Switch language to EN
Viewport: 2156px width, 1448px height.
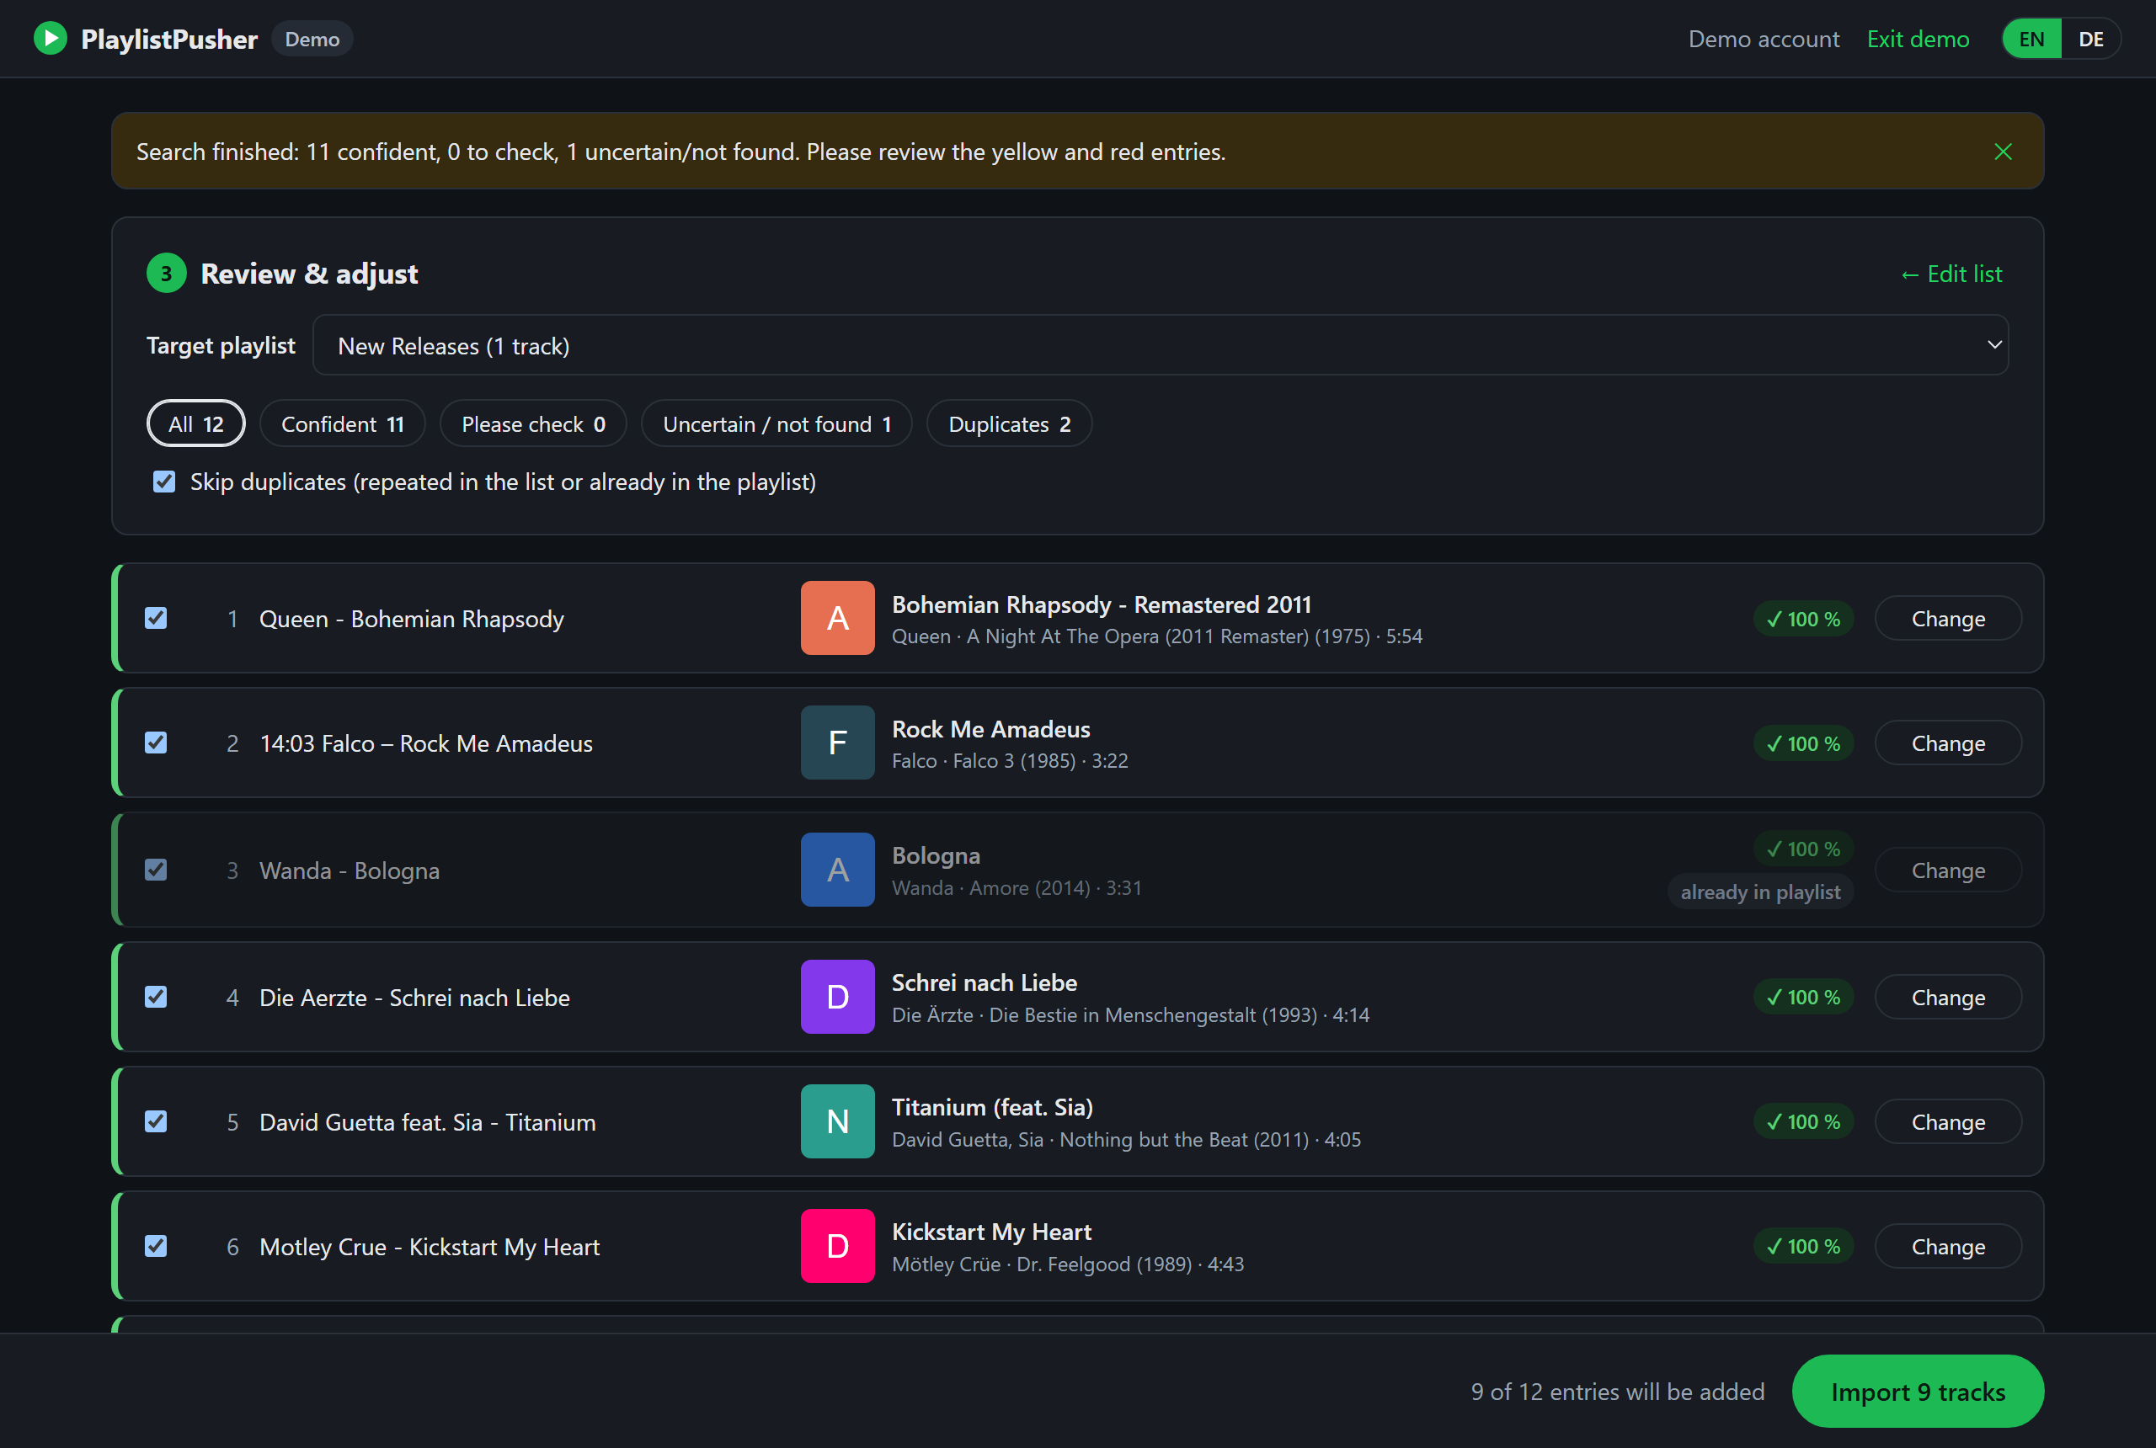(x=2031, y=39)
